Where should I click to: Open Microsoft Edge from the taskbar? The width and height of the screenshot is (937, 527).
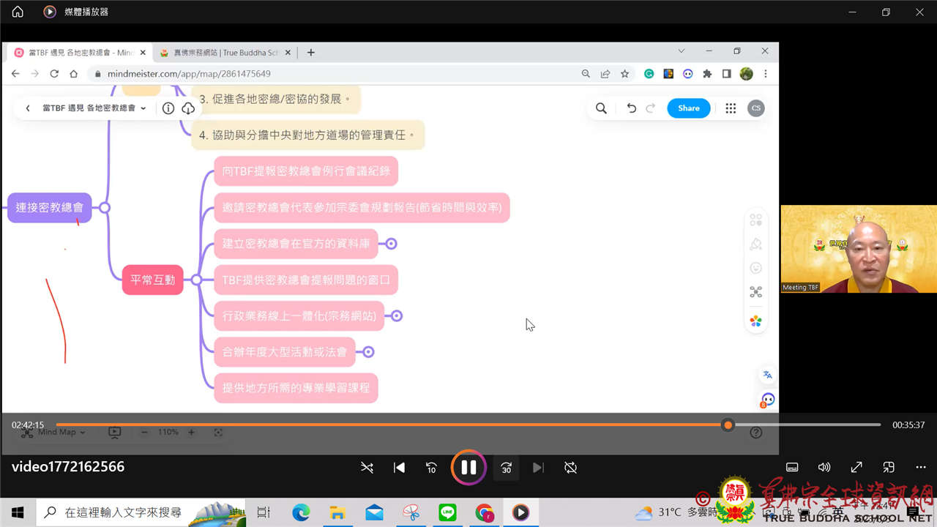[x=301, y=513]
